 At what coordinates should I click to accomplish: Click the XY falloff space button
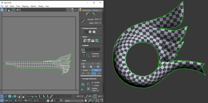click(x=90, y=96)
